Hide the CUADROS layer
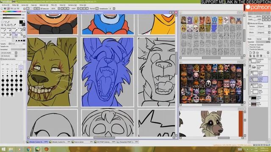 tap(250, 60)
